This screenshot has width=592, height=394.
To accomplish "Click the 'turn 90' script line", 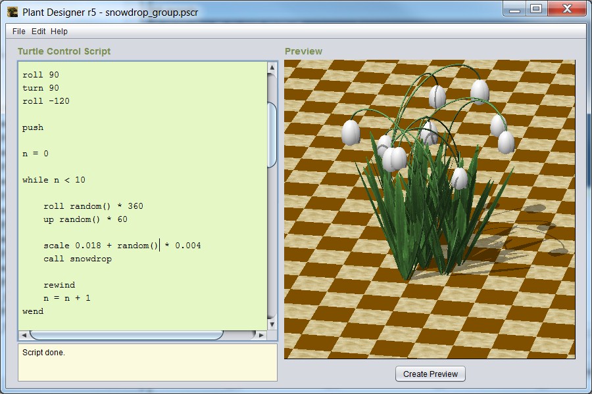I will click(40, 88).
